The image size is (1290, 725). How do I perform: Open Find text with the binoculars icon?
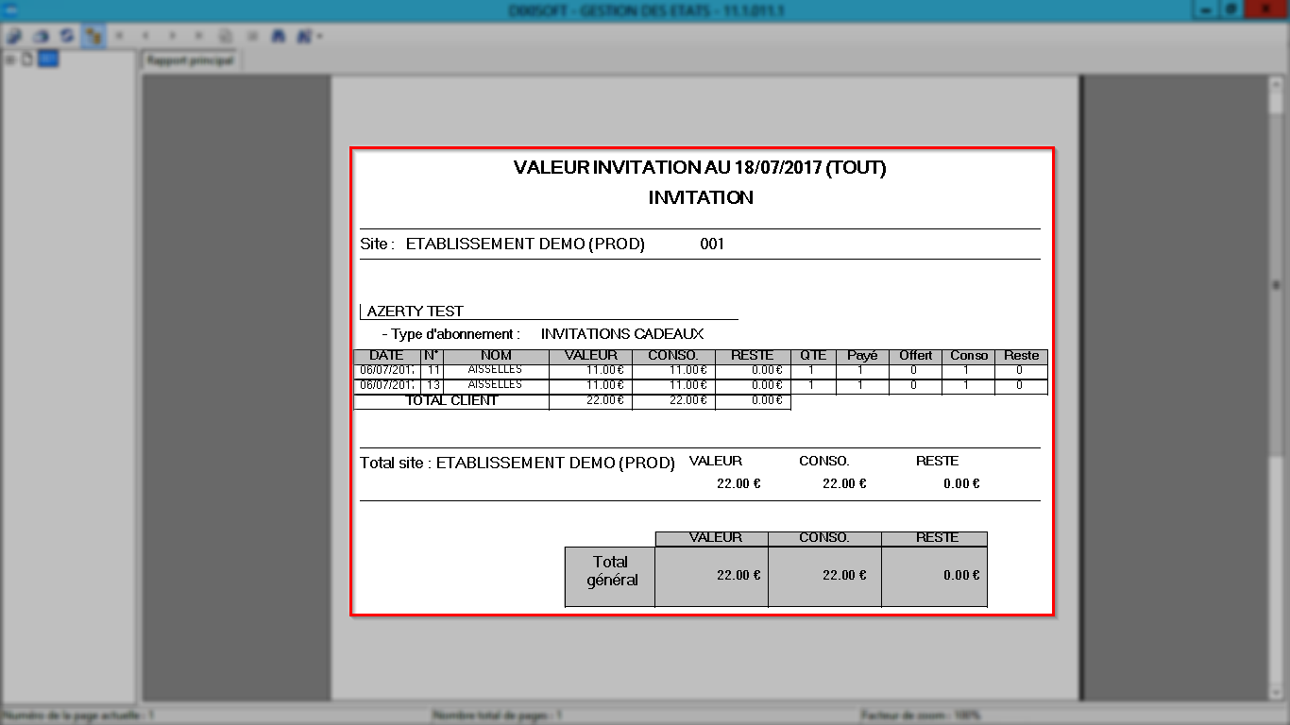point(279,36)
